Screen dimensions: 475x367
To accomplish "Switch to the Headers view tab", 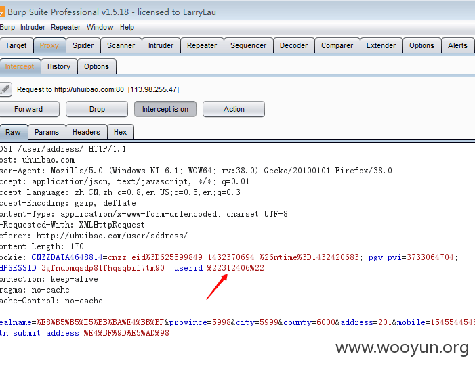I will click(86, 132).
